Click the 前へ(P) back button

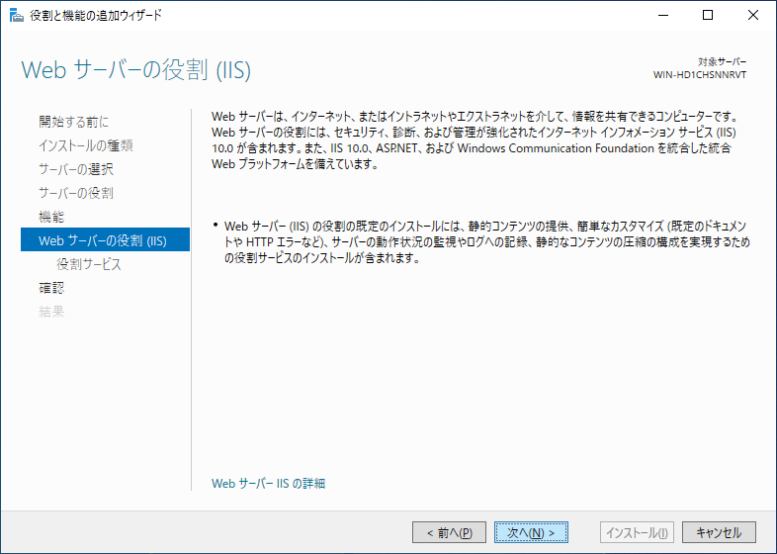click(x=449, y=532)
